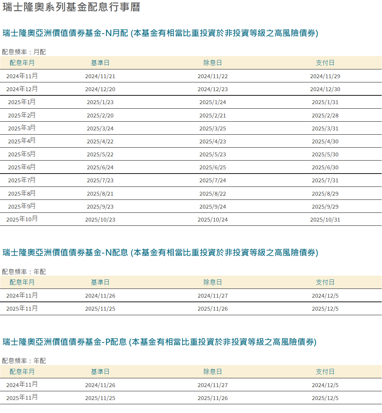Select row label 2025年9月

coord(22,206)
